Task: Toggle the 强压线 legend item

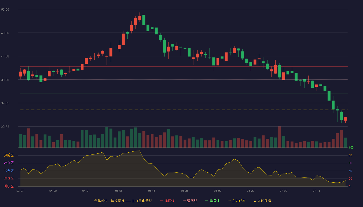Action: (x=167, y=201)
